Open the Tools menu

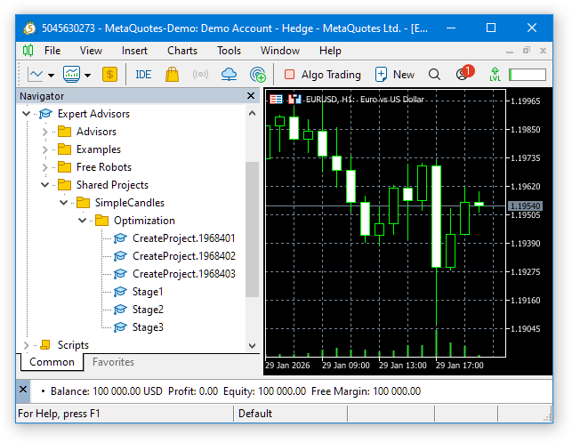229,51
